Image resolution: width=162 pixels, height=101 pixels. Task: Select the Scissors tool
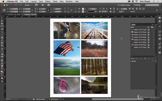tap(2, 49)
